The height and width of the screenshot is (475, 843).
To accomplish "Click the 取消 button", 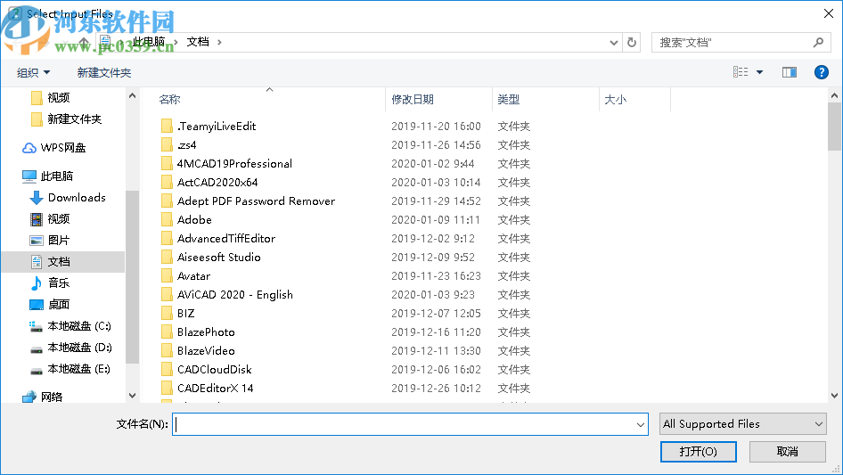I will 787,451.
